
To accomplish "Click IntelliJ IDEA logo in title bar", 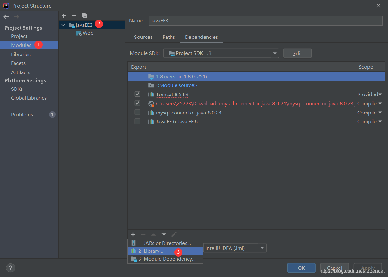I will click(x=6, y=5).
